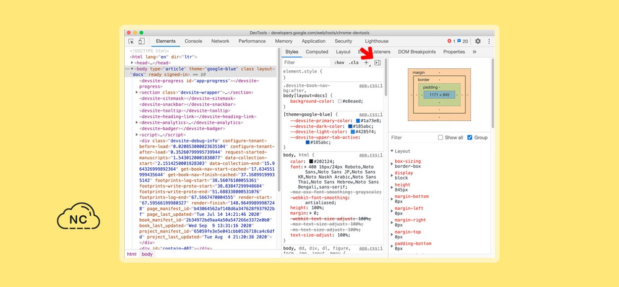
Task: Open swatch for --devsite-dark-color #185abc
Action: (350, 126)
